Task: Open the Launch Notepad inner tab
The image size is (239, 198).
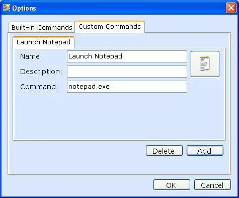Action: (43, 42)
